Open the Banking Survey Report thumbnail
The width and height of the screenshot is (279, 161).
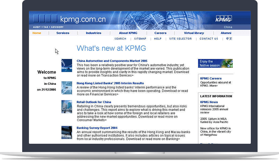click(x=67, y=132)
